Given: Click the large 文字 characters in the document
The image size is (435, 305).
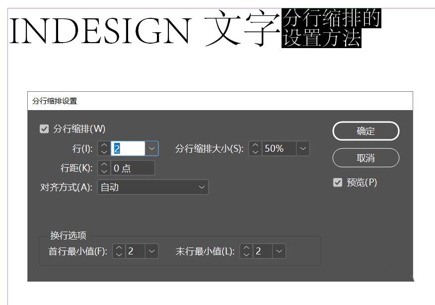Looking at the screenshot, I should (242, 29).
